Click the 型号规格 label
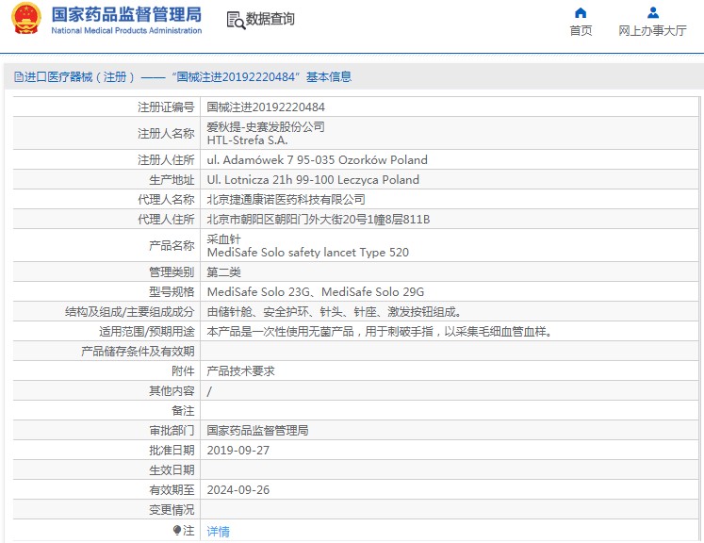The height and width of the screenshot is (543, 704). click(x=172, y=292)
